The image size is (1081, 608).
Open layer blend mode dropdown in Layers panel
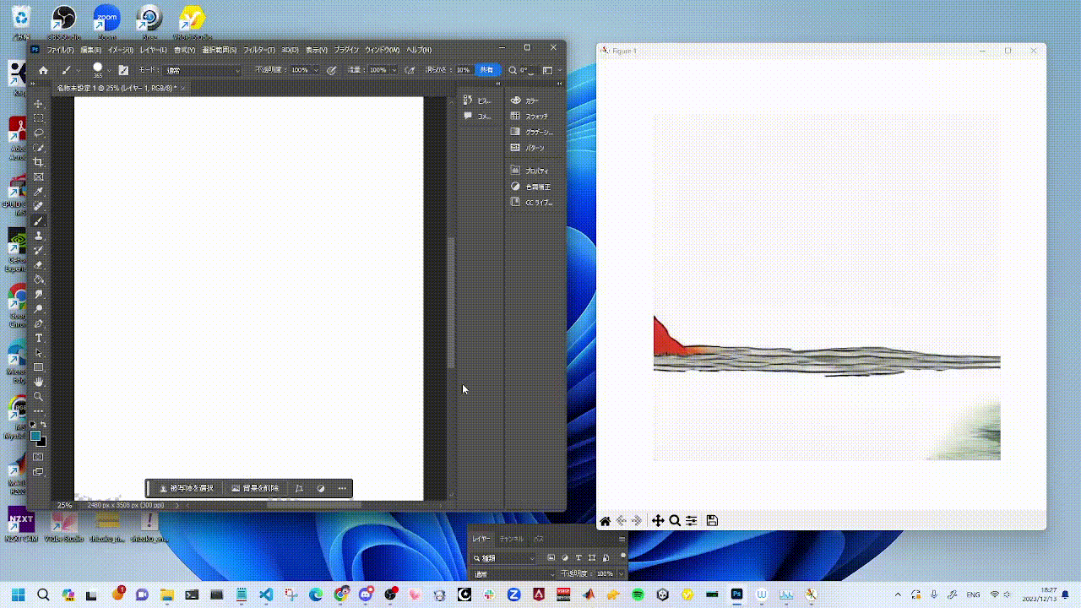(x=513, y=574)
